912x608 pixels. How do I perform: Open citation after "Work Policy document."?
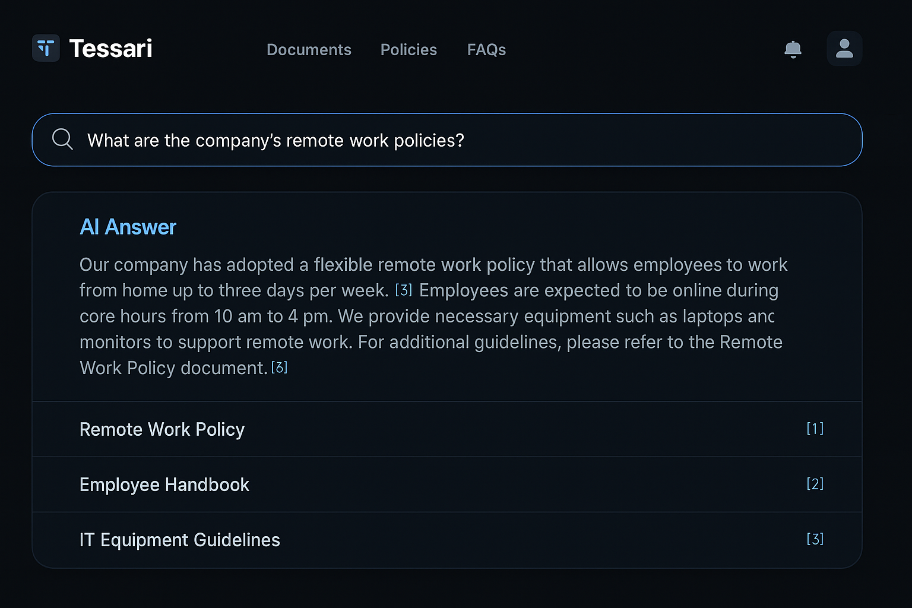coord(279,368)
